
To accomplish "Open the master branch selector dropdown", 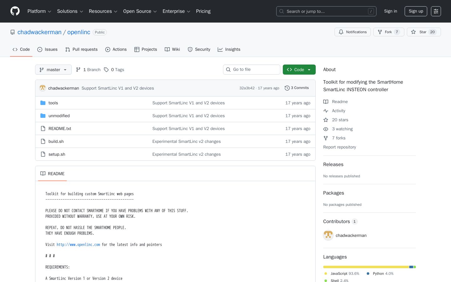I will point(53,70).
